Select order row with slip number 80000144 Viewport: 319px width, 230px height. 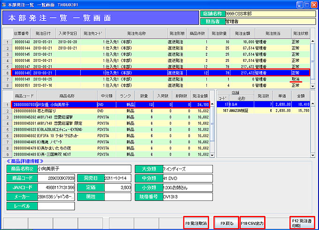(161, 48)
